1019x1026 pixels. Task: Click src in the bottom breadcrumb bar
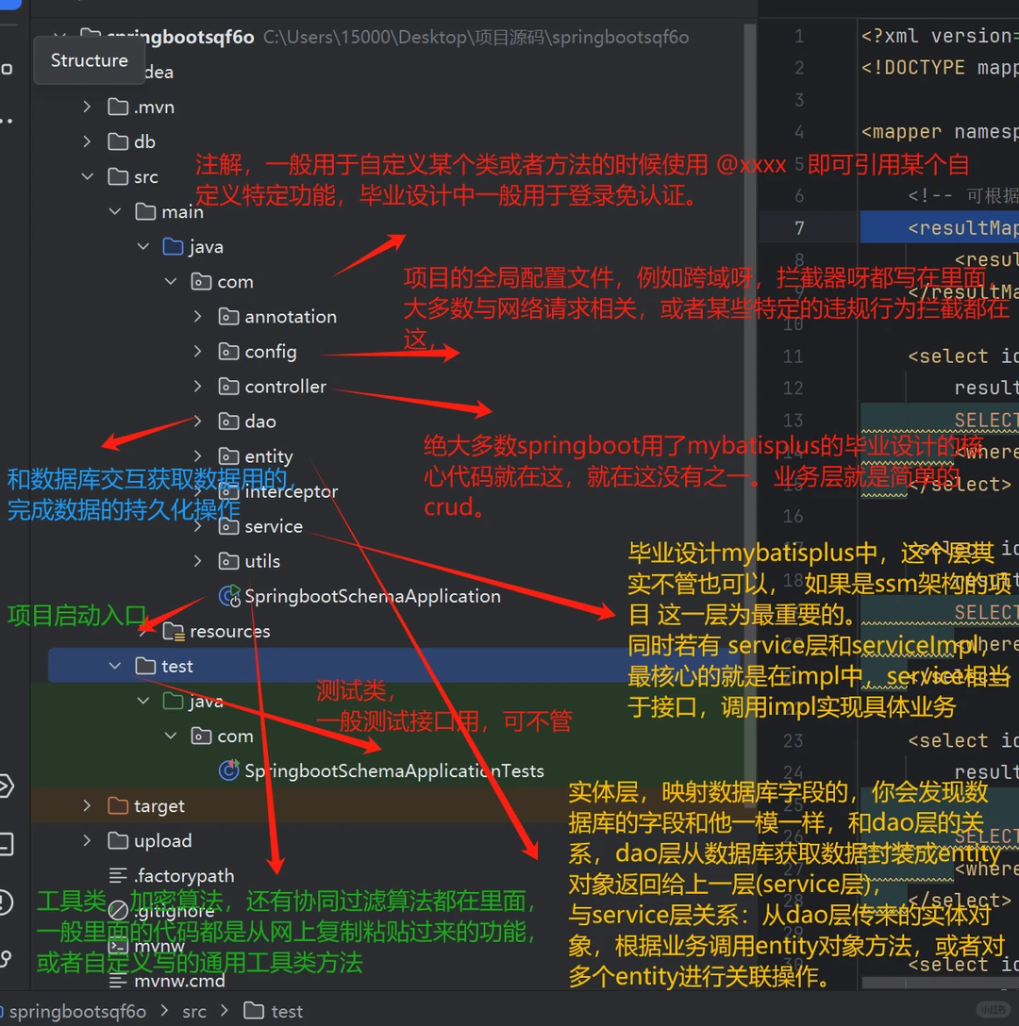tap(193, 1010)
